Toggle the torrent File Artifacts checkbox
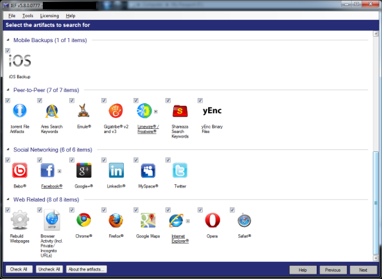This screenshot has height=279, width=382. pos(8,100)
